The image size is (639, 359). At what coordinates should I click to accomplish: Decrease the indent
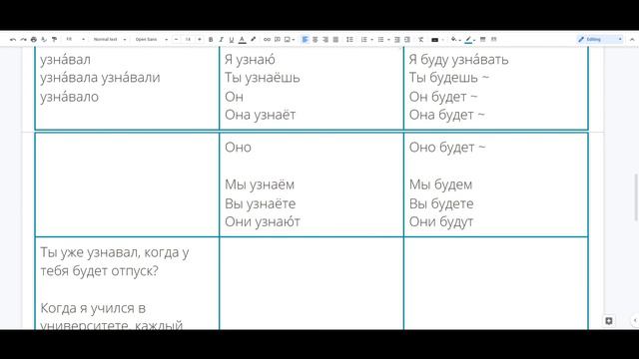pyautogui.click(x=397, y=40)
